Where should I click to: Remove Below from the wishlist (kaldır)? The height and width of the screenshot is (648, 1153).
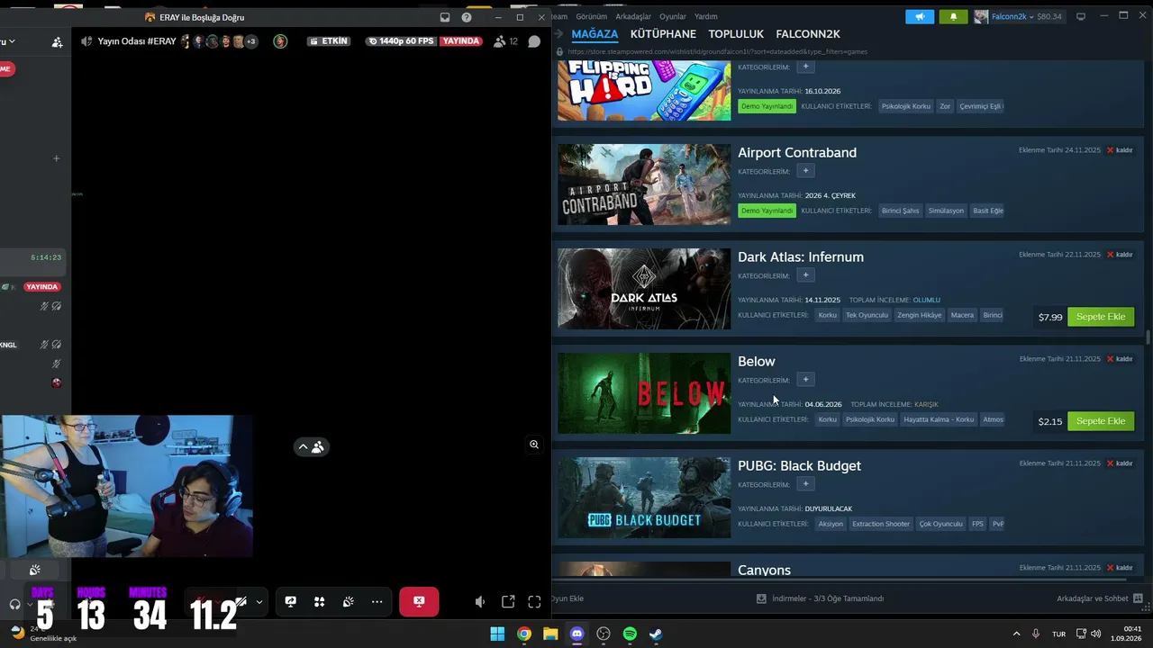pos(1120,359)
